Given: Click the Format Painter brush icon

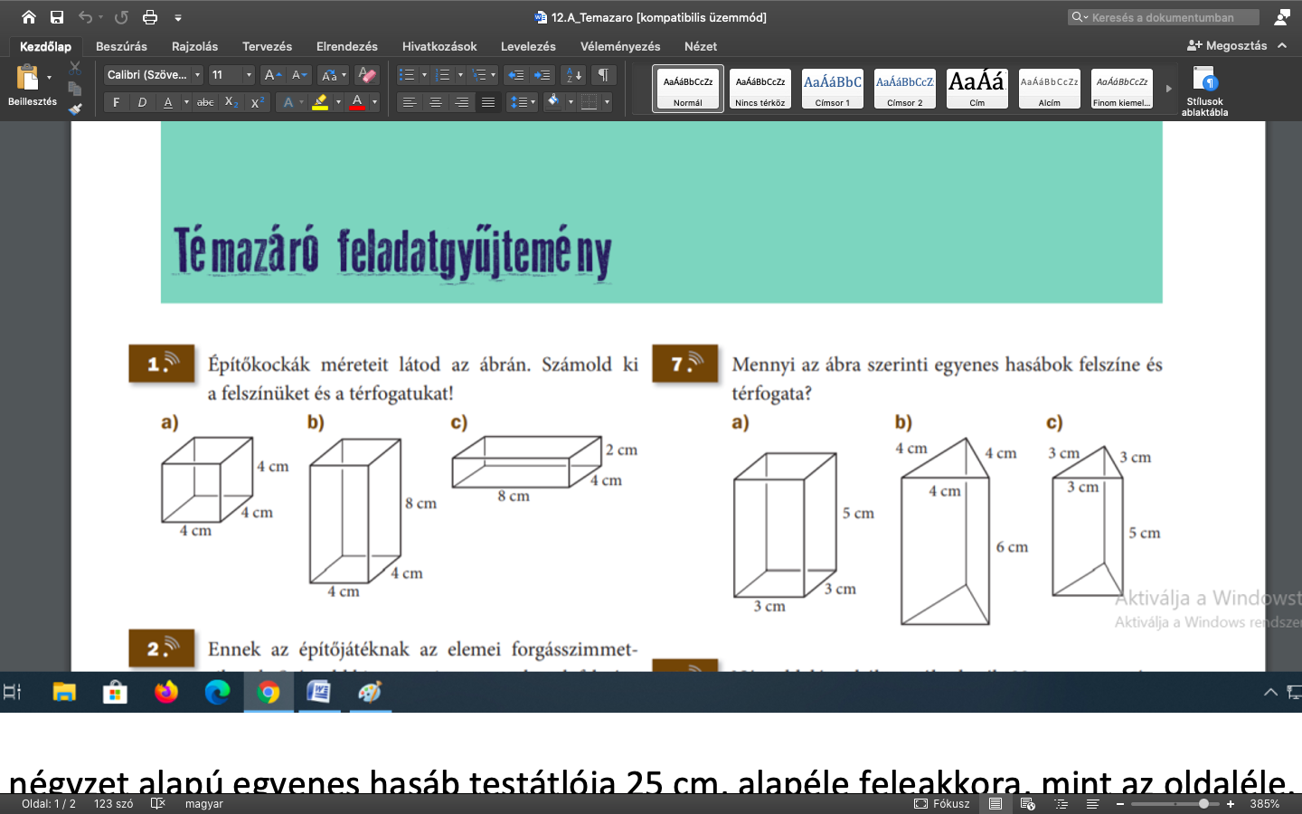Looking at the screenshot, I should click(x=75, y=109).
